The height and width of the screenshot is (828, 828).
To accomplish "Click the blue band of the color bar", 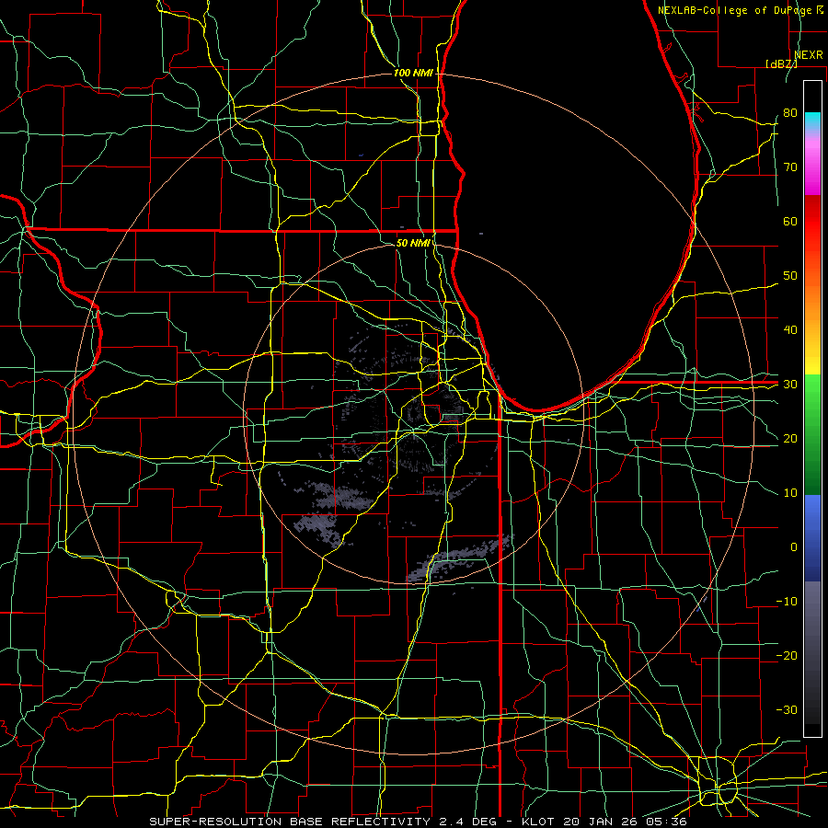I will (812, 537).
